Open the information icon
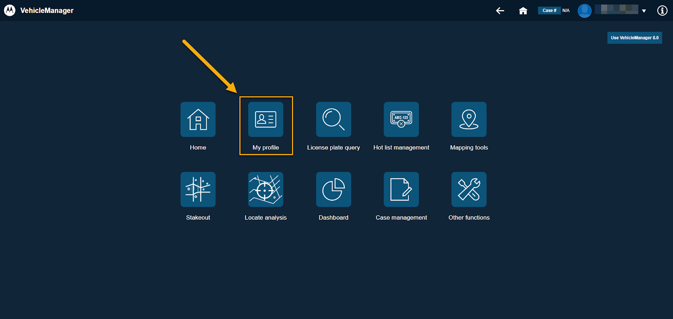The width and height of the screenshot is (673, 319). 662,11
